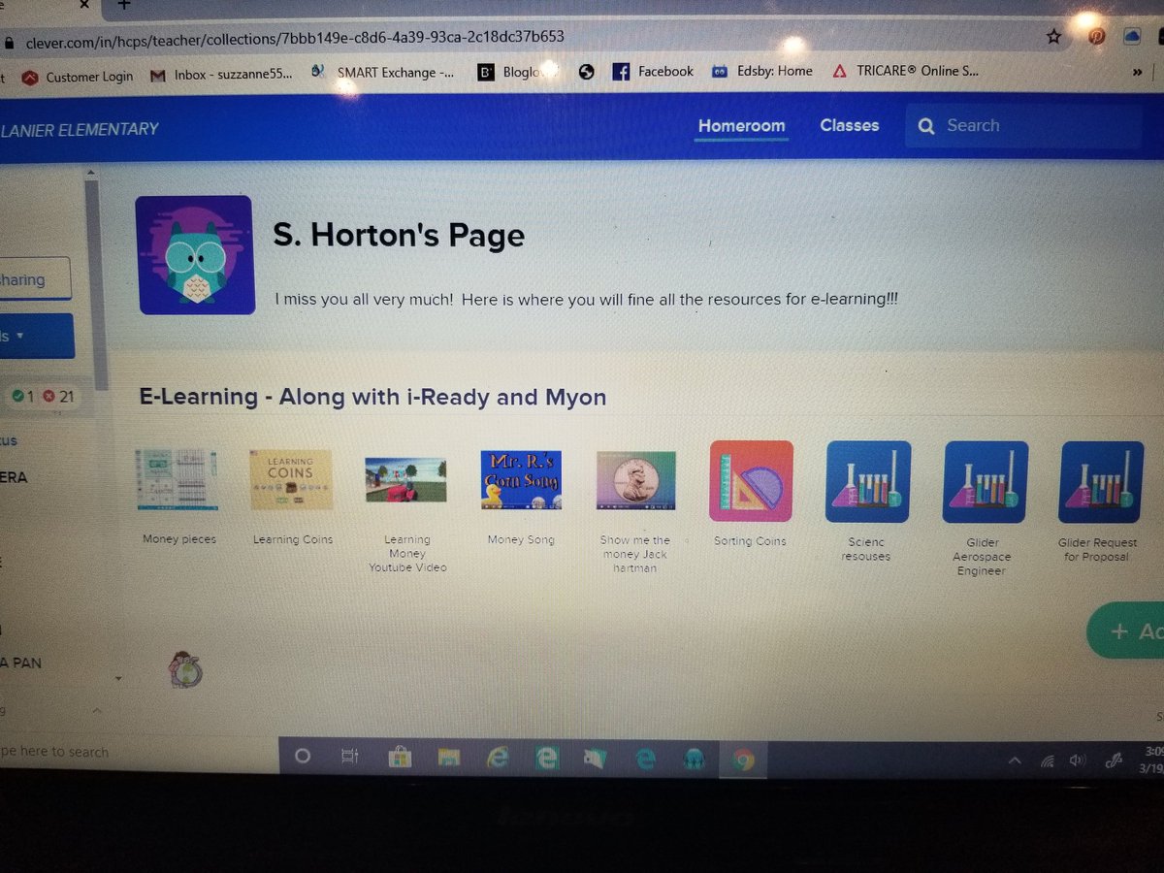The image size is (1164, 873).
Task: Click the E-Learning section heading
Action: [x=372, y=397]
